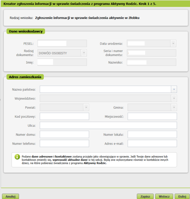Screen dimensions: 190x199
Task: Go back using the Wstecz button
Action: pyautogui.click(x=164, y=196)
